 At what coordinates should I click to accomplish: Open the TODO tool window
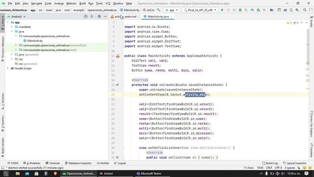click(13, 163)
